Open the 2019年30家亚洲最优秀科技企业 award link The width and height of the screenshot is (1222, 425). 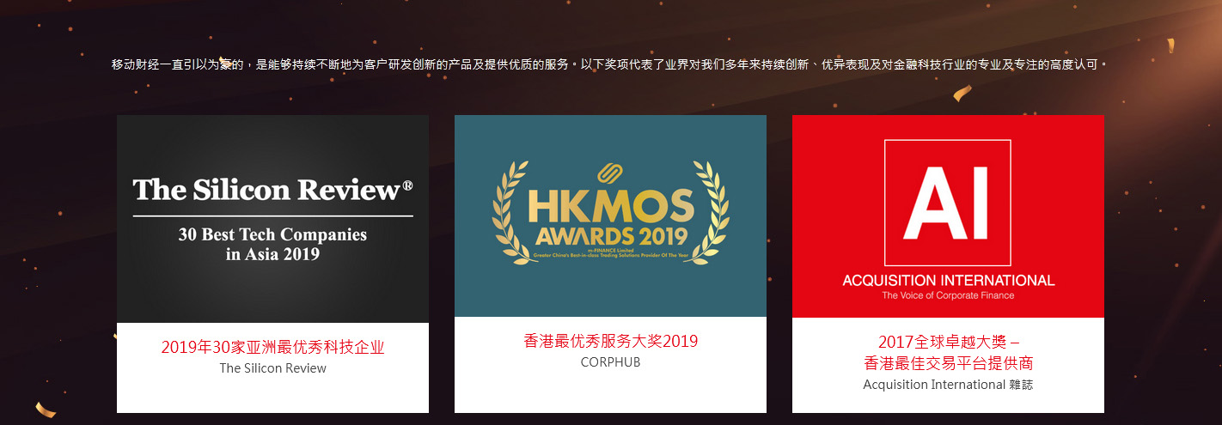click(x=272, y=348)
